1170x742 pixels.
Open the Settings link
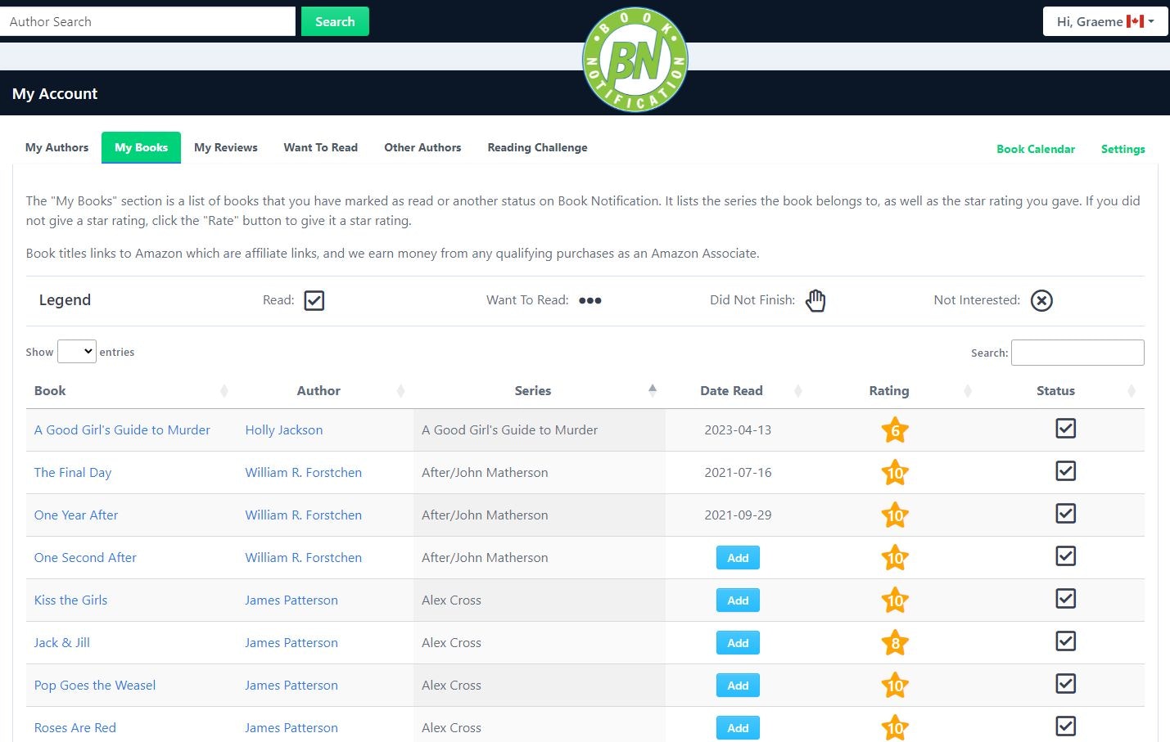pyautogui.click(x=1123, y=149)
